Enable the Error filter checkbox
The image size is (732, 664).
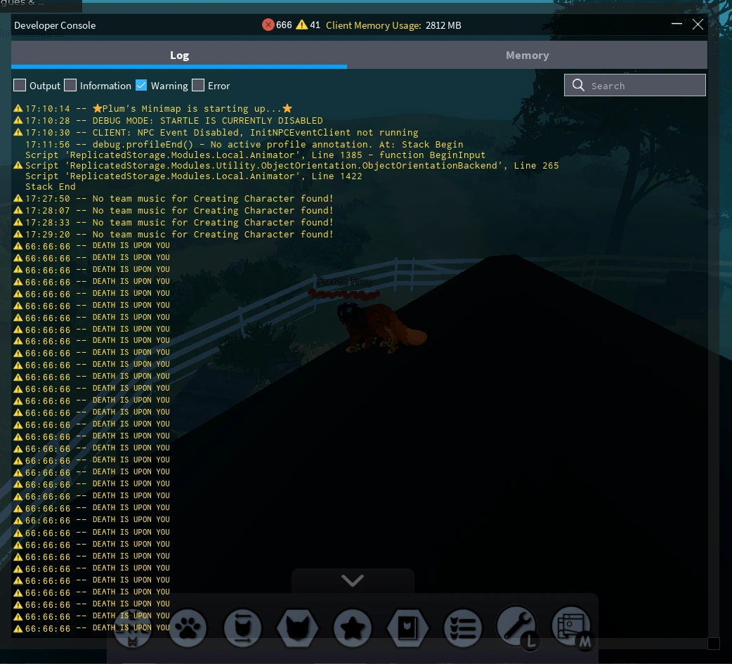coord(198,85)
